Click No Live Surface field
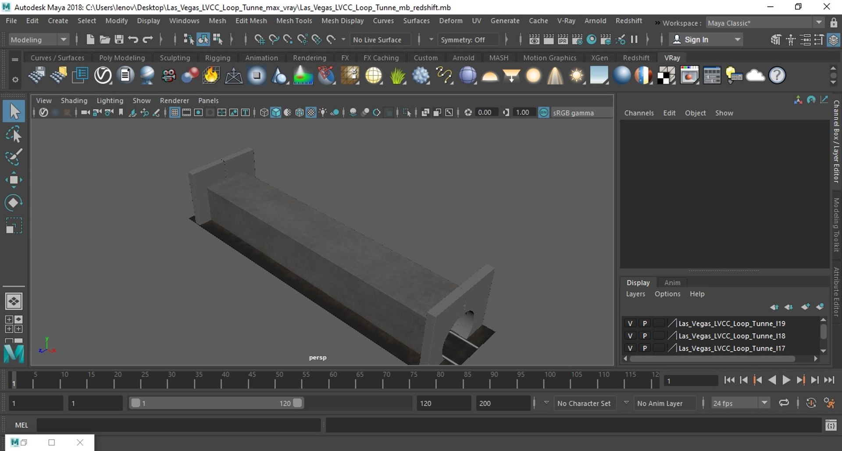This screenshot has height=451, width=842. (377, 39)
